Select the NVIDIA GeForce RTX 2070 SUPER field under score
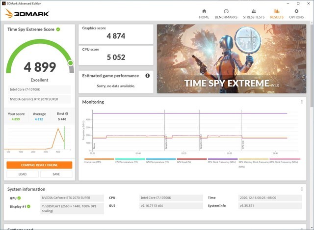Image resolution: width=314 pixels, height=230 pixels. point(39,99)
